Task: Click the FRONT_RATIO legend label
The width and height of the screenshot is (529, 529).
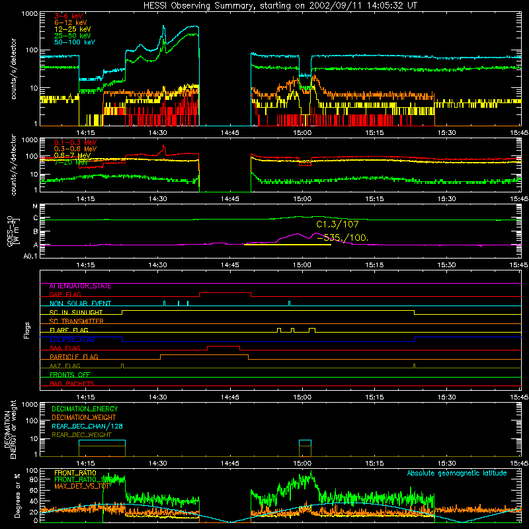Action: 75,473
